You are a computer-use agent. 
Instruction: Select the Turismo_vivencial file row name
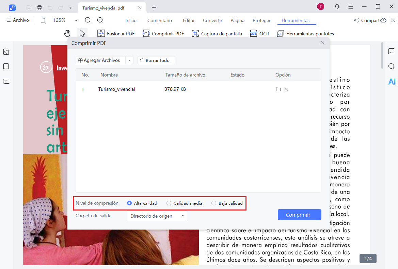pos(116,89)
